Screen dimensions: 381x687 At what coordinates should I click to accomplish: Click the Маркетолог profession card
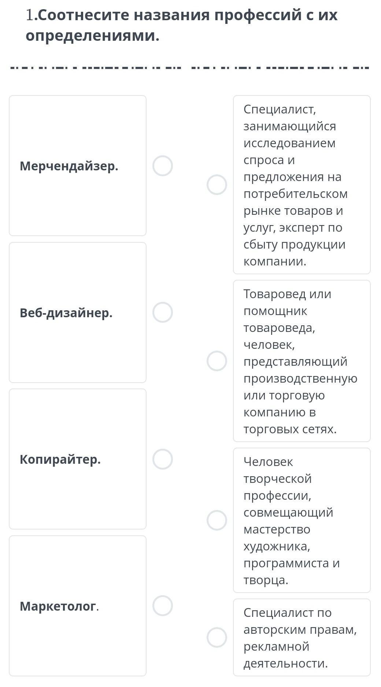(78, 605)
